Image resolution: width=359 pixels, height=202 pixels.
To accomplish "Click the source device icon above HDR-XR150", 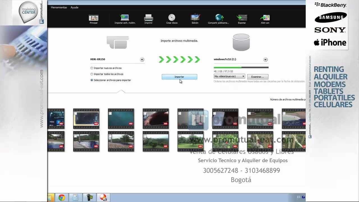I will [x=118, y=42].
